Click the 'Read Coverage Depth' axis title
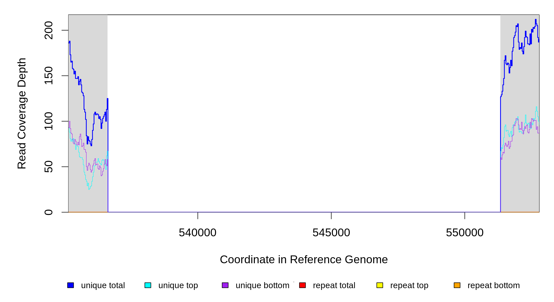 pos(22,113)
